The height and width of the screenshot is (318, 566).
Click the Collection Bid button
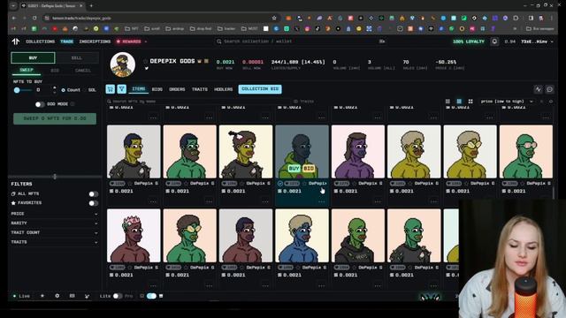click(260, 89)
